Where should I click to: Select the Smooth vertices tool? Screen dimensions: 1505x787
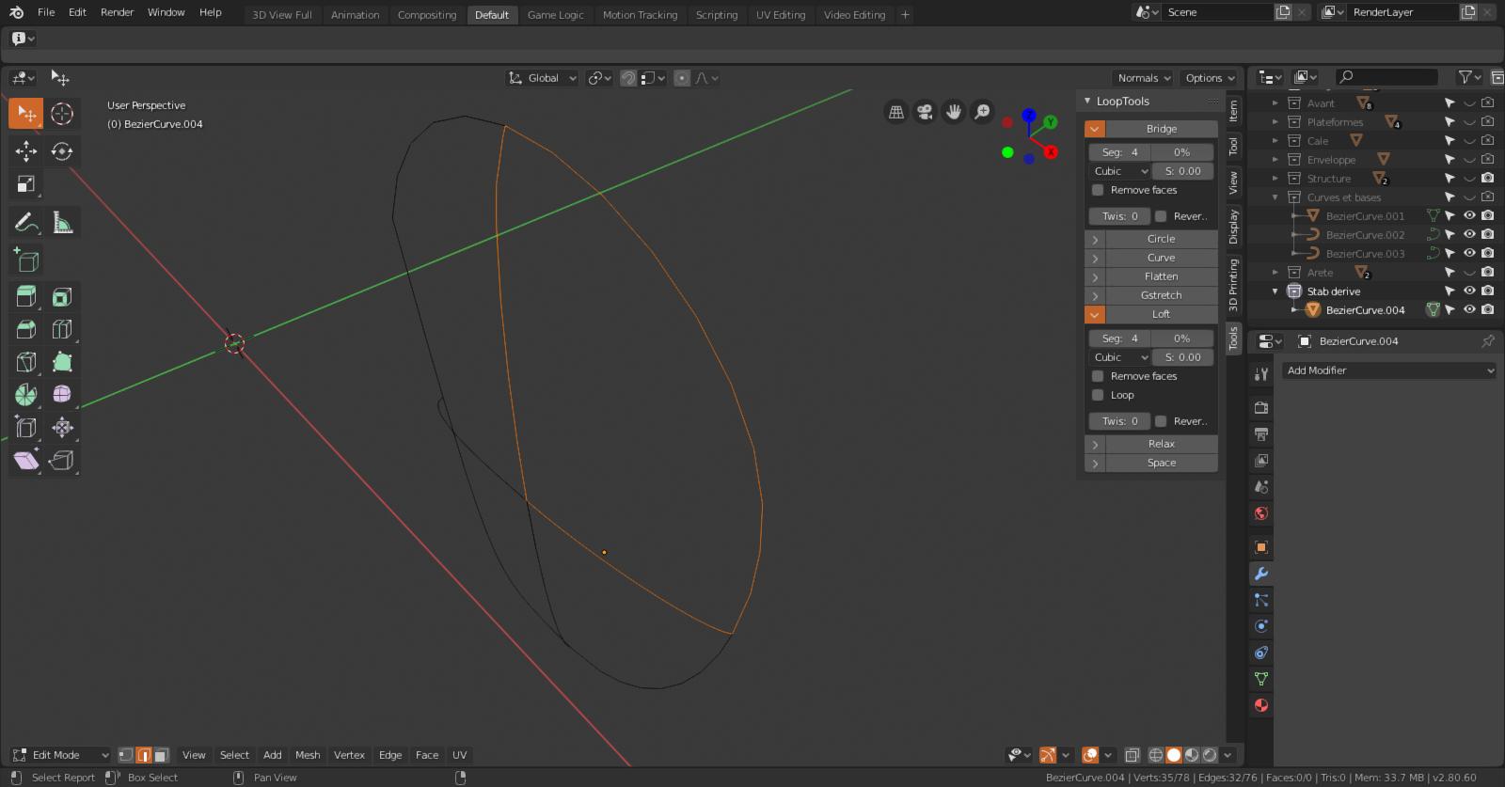(62, 394)
